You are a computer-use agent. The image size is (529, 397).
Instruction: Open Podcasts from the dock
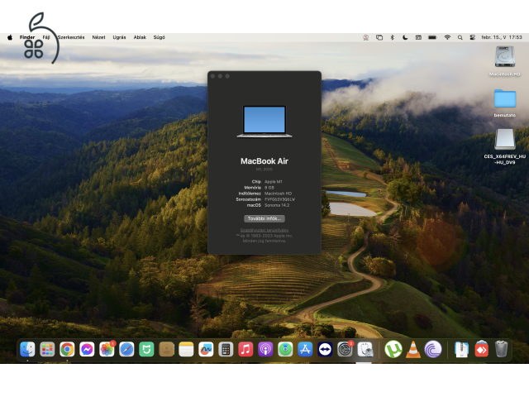265,349
